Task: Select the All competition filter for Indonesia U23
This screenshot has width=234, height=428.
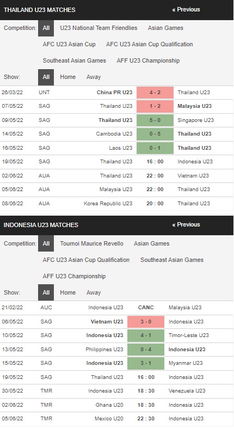Action: pyautogui.click(x=46, y=243)
